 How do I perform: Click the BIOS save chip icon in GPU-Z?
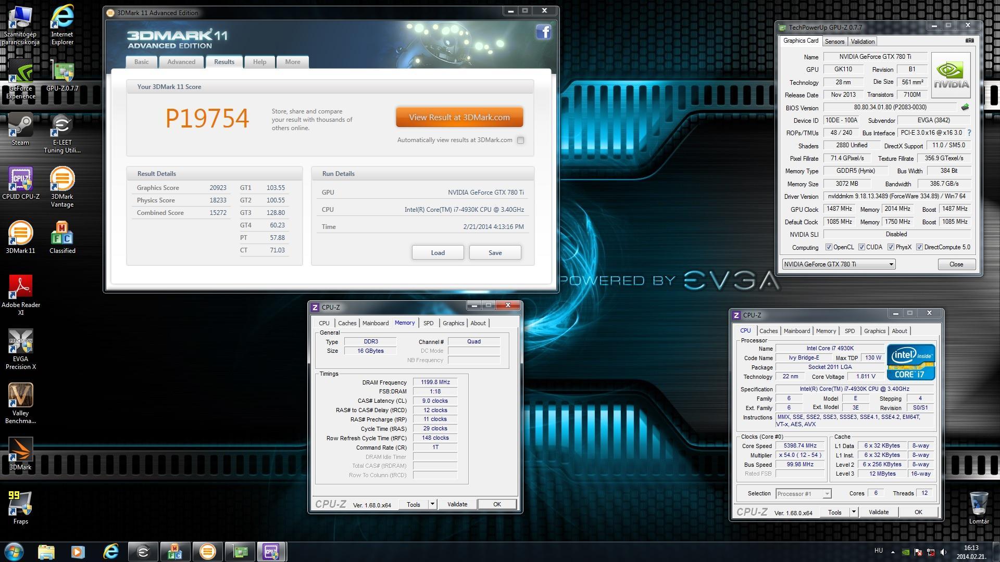[965, 107]
